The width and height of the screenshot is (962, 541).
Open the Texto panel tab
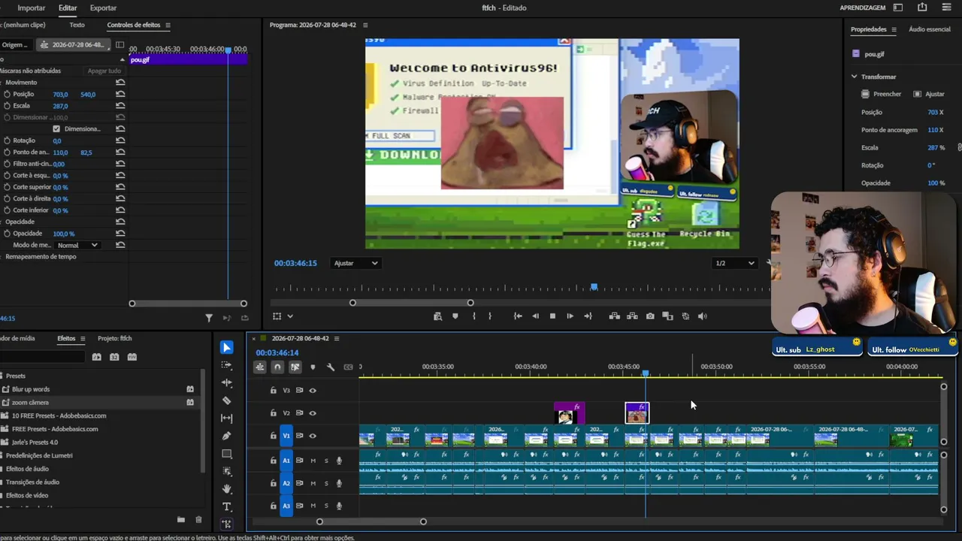tap(77, 25)
